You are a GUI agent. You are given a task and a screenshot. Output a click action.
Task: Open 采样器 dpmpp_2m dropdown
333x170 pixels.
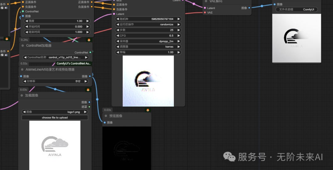tap(148, 41)
